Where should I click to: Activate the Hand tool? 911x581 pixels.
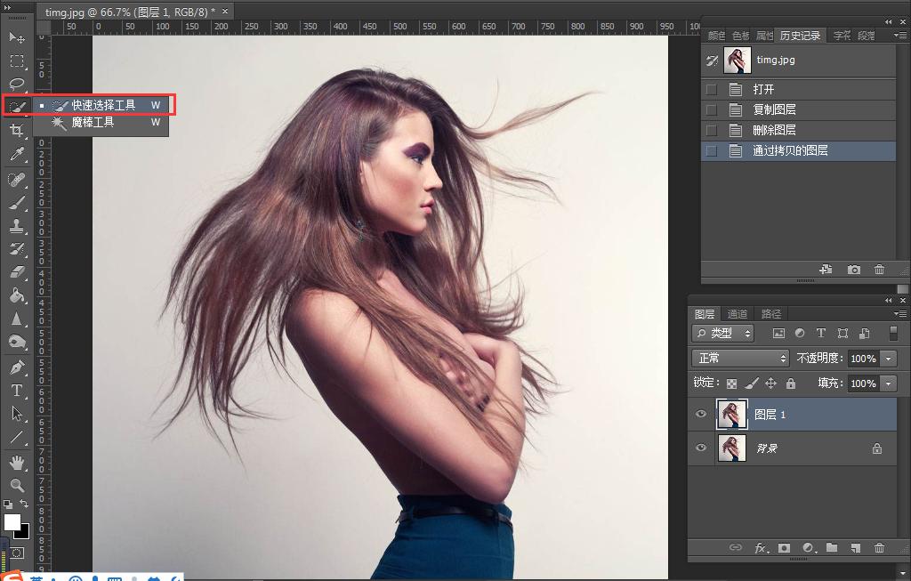coord(17,462)
